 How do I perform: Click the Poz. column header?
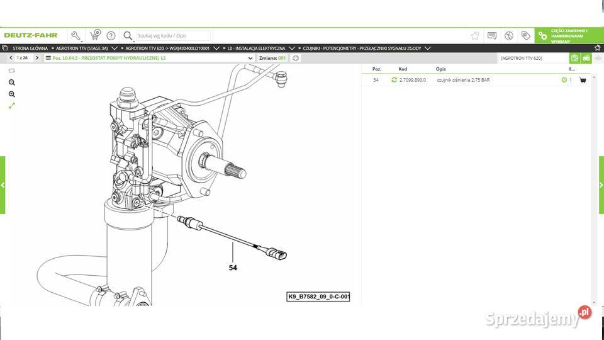(x=377, y=69)
